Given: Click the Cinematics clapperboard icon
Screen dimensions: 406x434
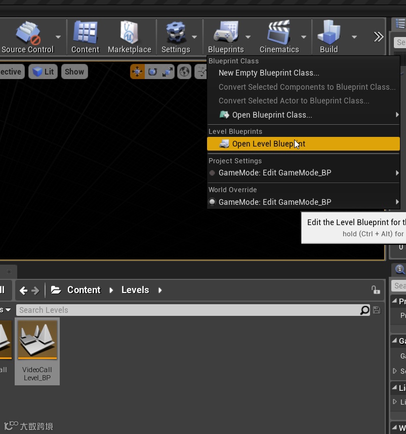Looking at the screenshot, I should 279,32.
